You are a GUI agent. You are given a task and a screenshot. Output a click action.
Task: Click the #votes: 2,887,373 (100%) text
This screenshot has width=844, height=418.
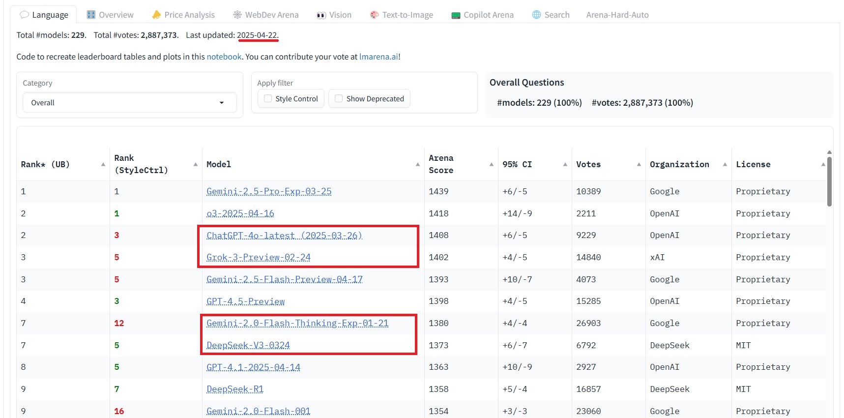[x=642, y=103]
